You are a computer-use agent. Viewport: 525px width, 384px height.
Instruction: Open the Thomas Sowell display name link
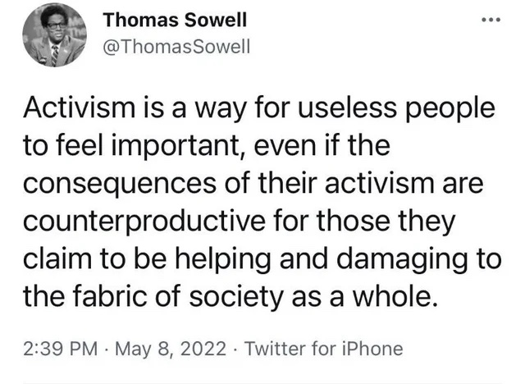coord(175,20)
